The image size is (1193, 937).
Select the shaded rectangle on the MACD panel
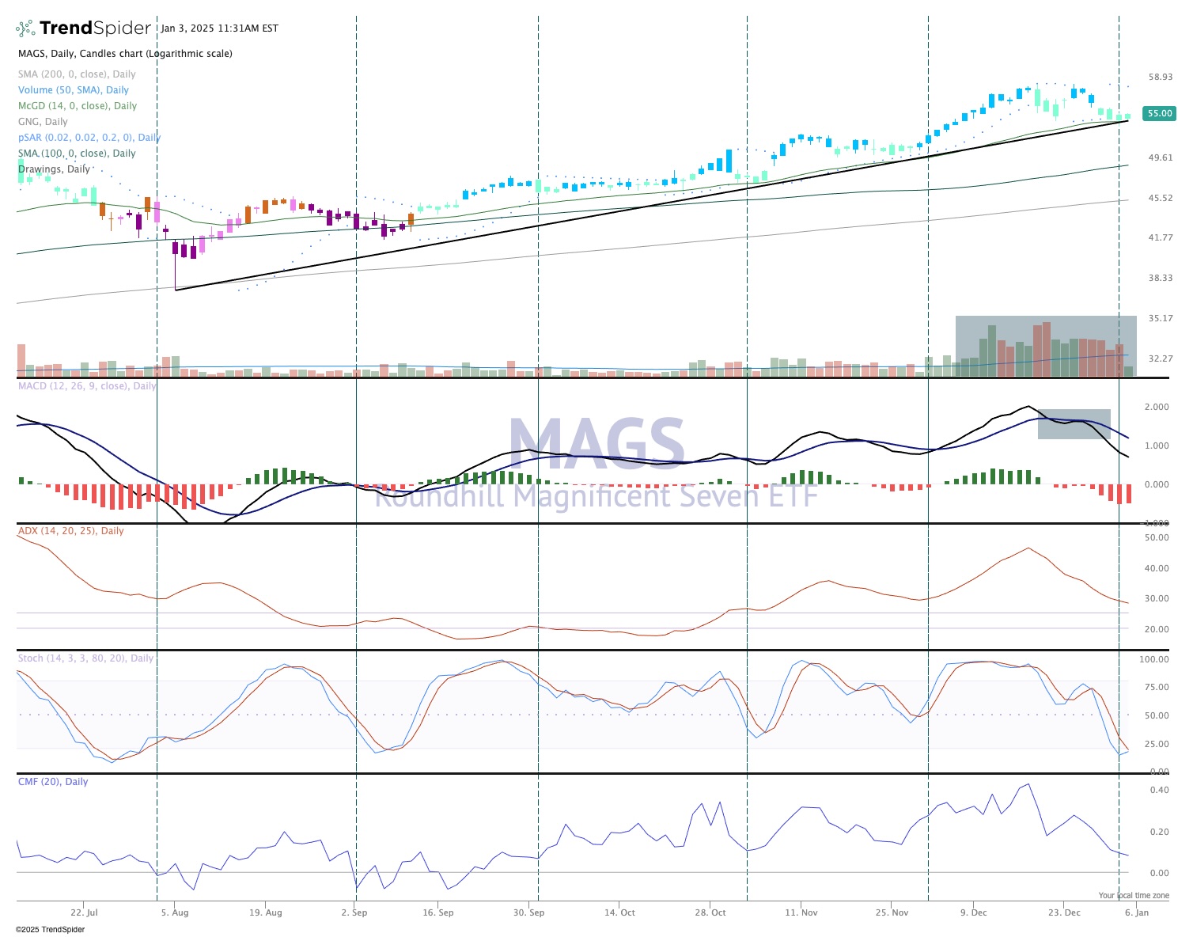1074,424
